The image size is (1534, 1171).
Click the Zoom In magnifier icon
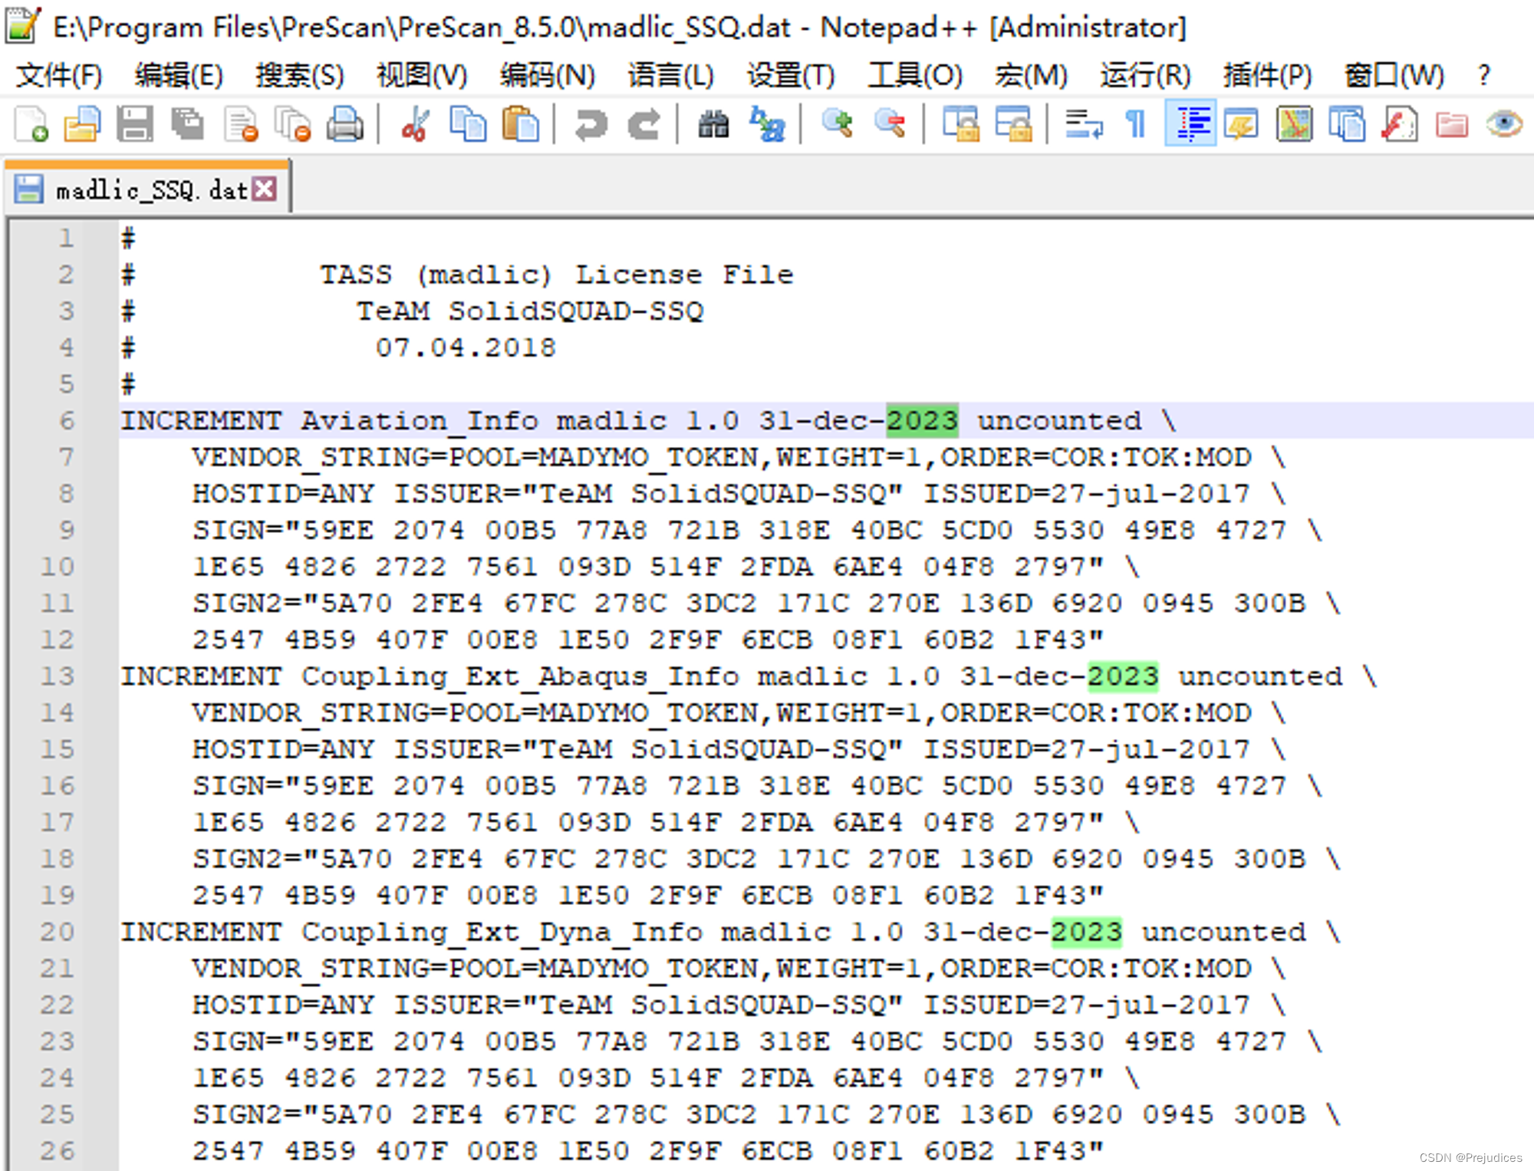coord(837,124)
